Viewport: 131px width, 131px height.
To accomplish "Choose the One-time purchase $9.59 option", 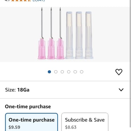I will tap(31, 122).
